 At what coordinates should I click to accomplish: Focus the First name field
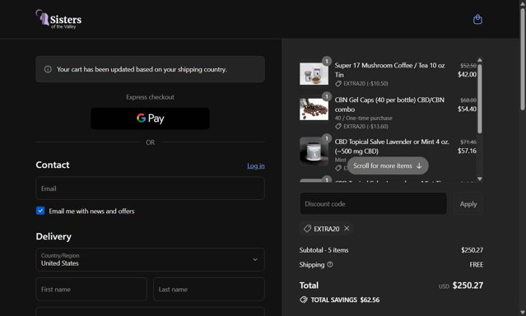pyautogui.click(x=91, y=289)
